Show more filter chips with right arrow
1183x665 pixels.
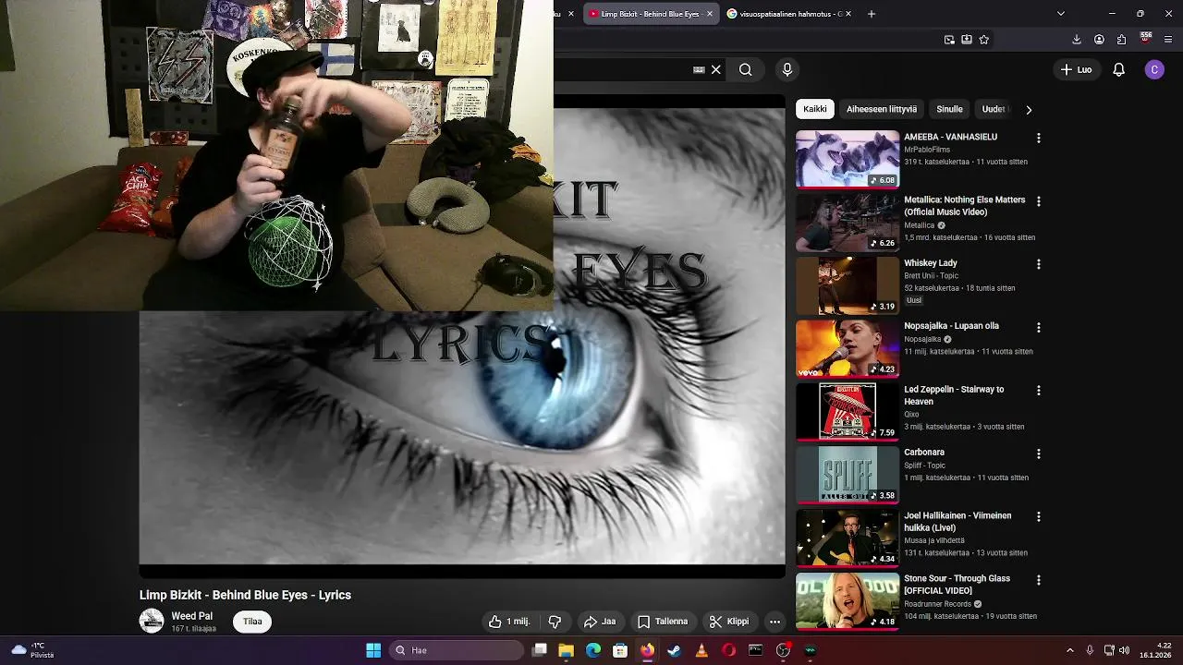(1029, 109)
